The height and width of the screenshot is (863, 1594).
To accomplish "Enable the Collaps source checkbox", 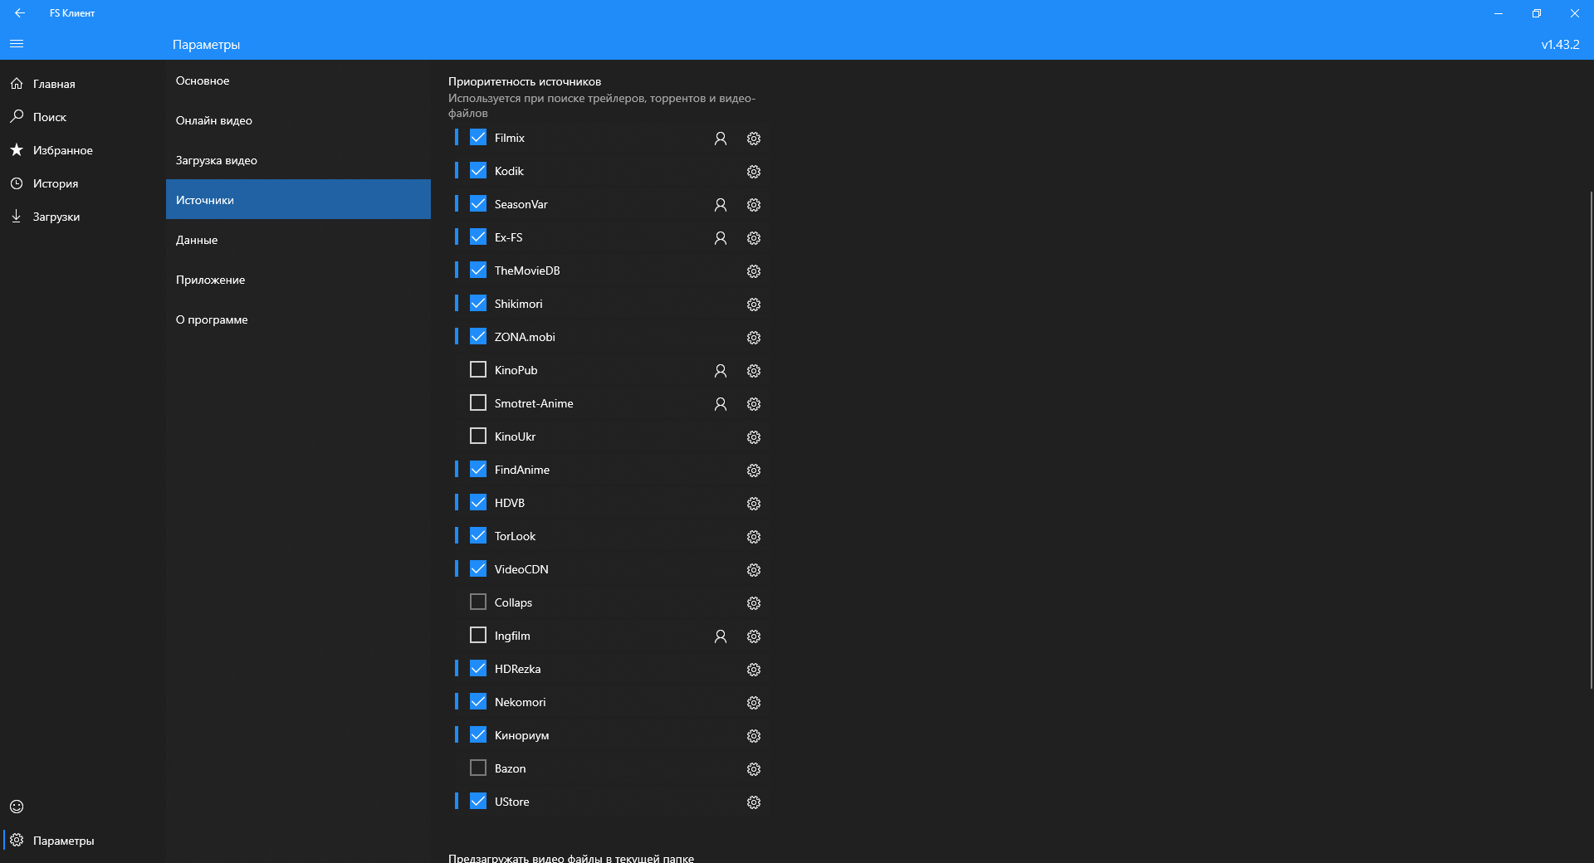I will (x=478, y=602).
